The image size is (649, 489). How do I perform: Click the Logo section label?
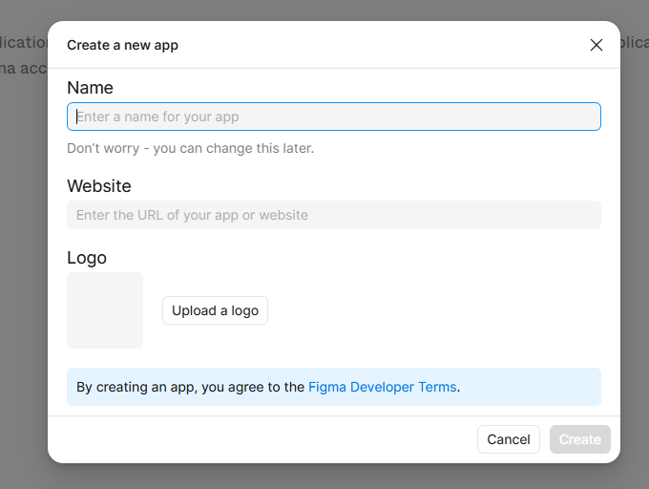click(87, 258)
